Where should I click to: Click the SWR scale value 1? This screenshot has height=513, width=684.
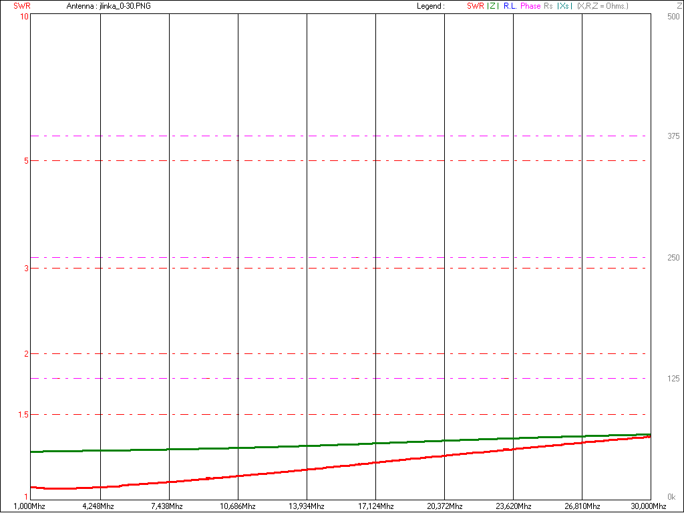tap(27, 496)
